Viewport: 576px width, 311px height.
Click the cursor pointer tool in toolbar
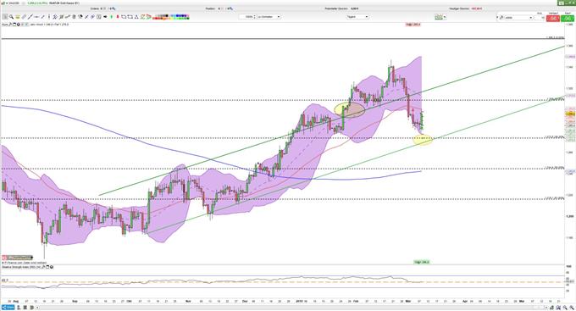point(5,17)
